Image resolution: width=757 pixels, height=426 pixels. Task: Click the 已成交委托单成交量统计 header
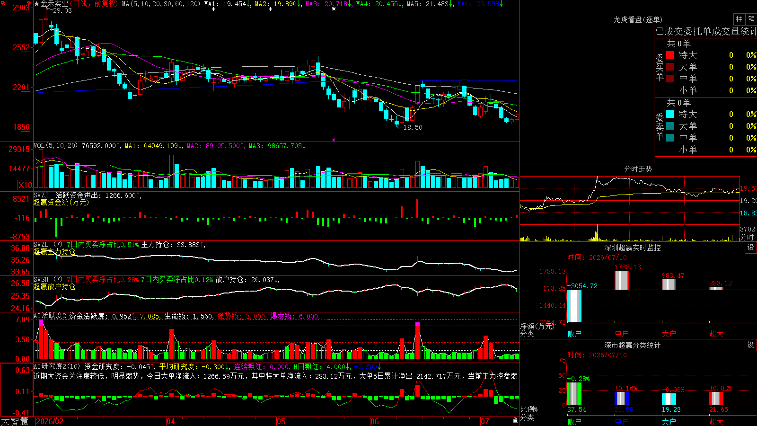[x=706, y=31]
